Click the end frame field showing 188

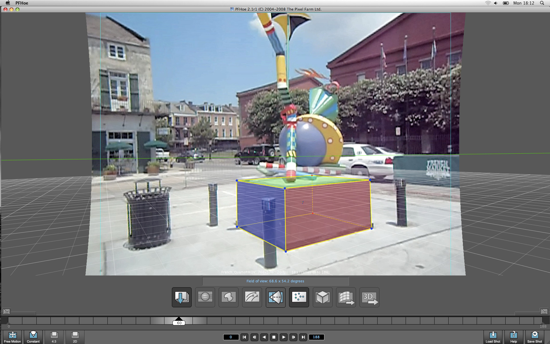[x=316, y=337]
